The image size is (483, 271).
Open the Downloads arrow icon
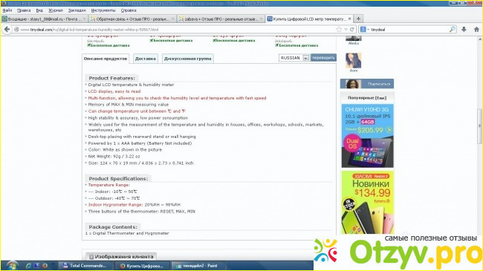coord(464,29)
